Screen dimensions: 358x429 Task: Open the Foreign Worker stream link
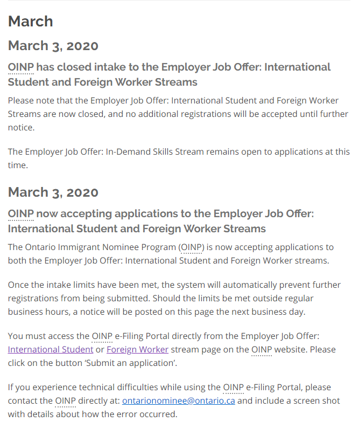137,349
